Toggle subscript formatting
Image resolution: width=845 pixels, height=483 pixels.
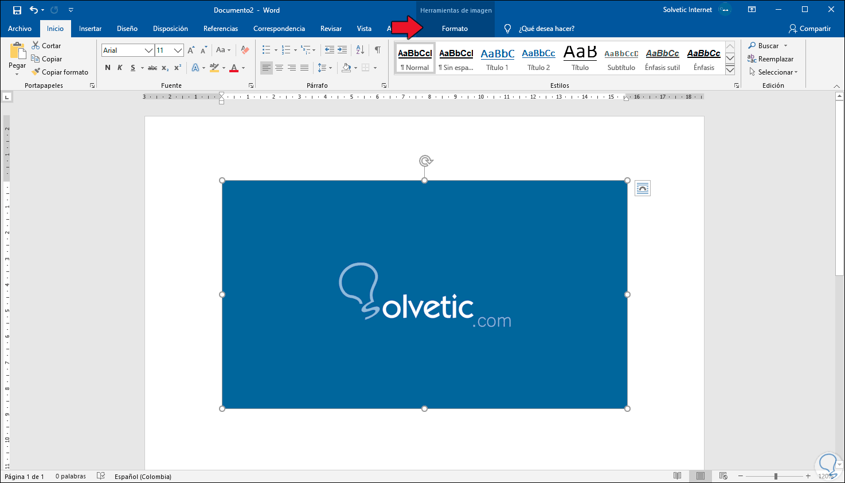pyautogui.click(x=165, y=68)
